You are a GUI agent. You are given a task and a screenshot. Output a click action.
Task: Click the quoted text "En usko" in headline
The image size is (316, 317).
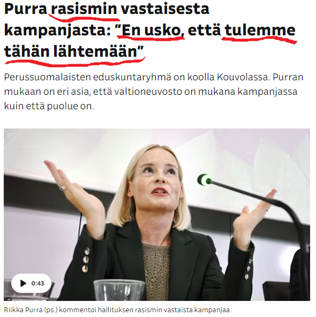click(151, 31)
